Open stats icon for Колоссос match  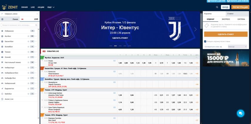coord(114,71)
